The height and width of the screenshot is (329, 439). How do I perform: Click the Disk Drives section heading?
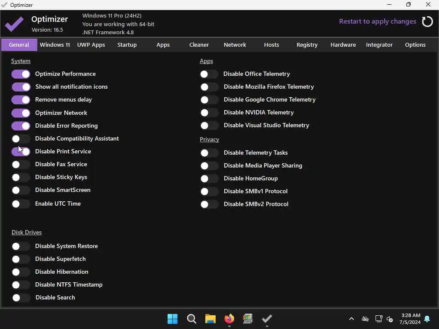coord(27,233)
